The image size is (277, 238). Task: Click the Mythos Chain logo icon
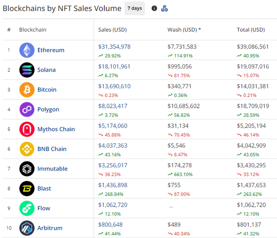coord(27,129)
